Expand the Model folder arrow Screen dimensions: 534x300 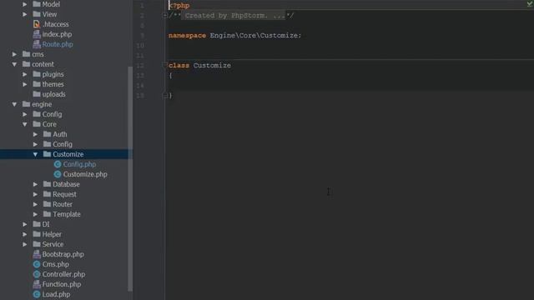tap(25, 4)
